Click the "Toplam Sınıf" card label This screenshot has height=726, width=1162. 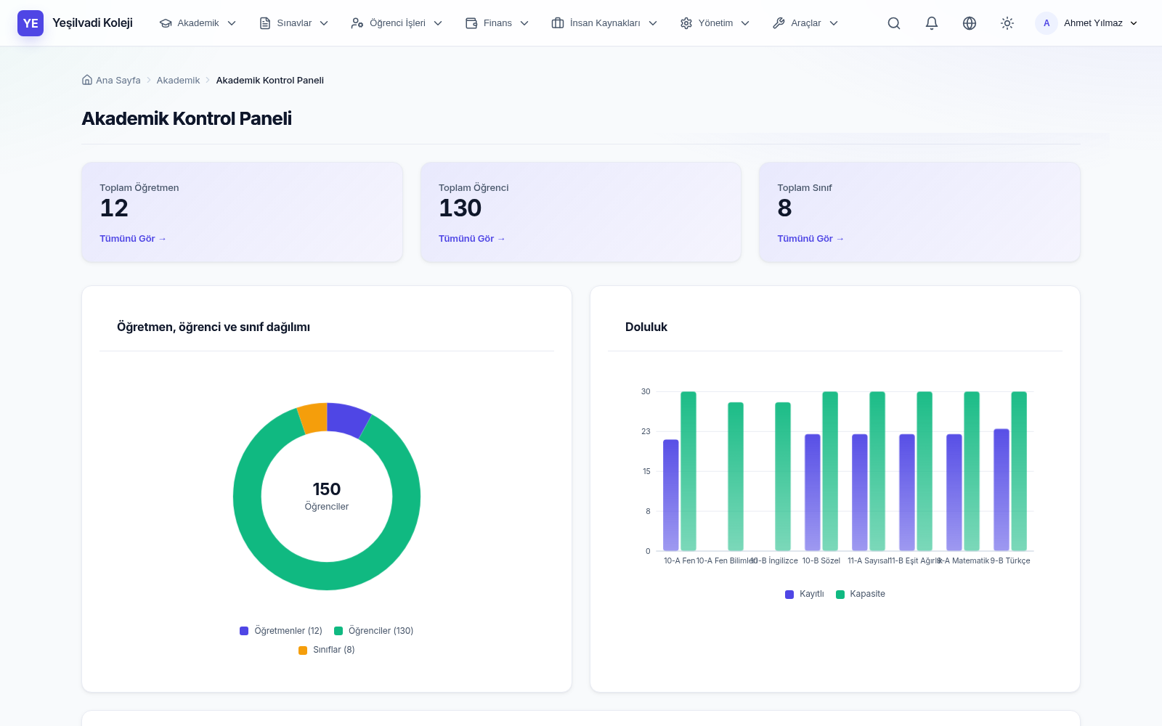805,188
